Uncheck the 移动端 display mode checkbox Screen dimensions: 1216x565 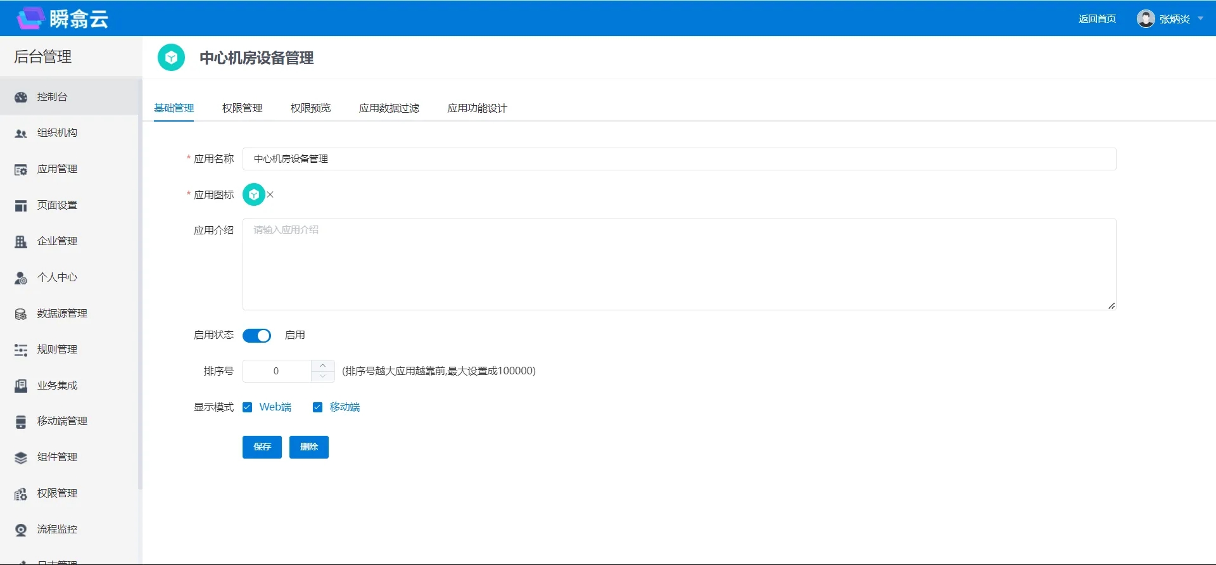(318, 407)
